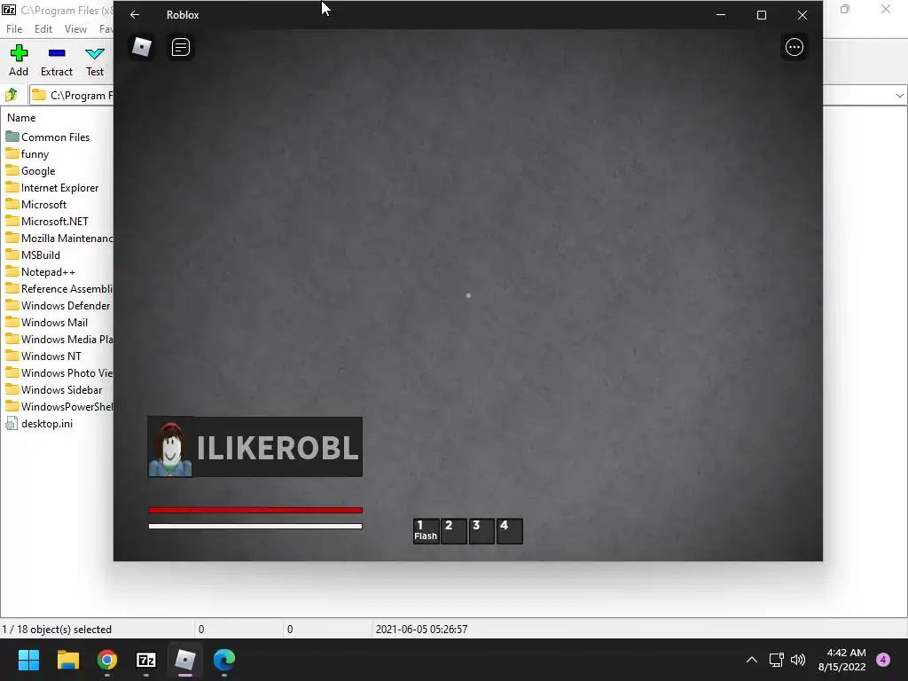The image size is (908, 681).
Task: Click the Name column header
Action: coord(21,118)
